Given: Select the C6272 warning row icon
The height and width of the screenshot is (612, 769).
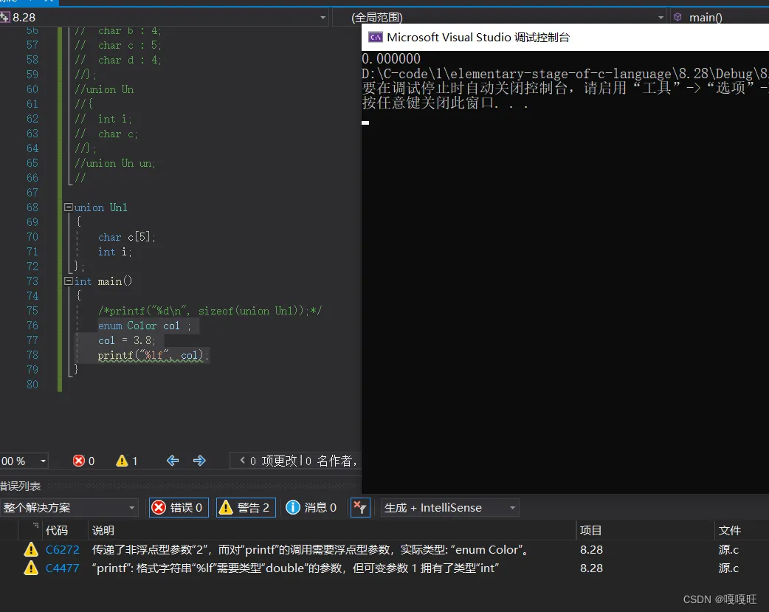Looking at the screenshot, I should 31,550.
